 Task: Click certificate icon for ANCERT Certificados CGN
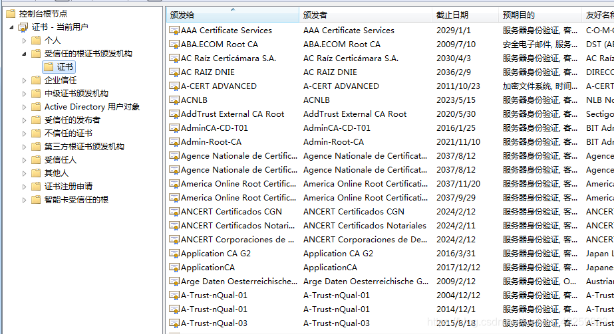coord(174,212)
